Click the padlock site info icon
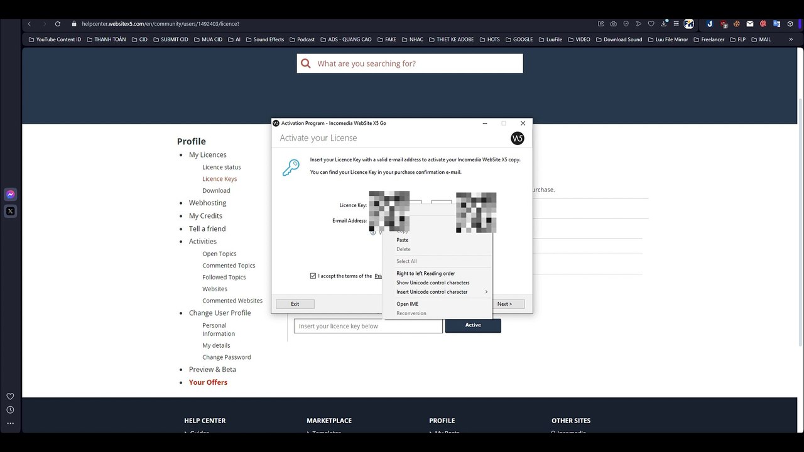Screen dimensions: 804x452 pos(74,24)
